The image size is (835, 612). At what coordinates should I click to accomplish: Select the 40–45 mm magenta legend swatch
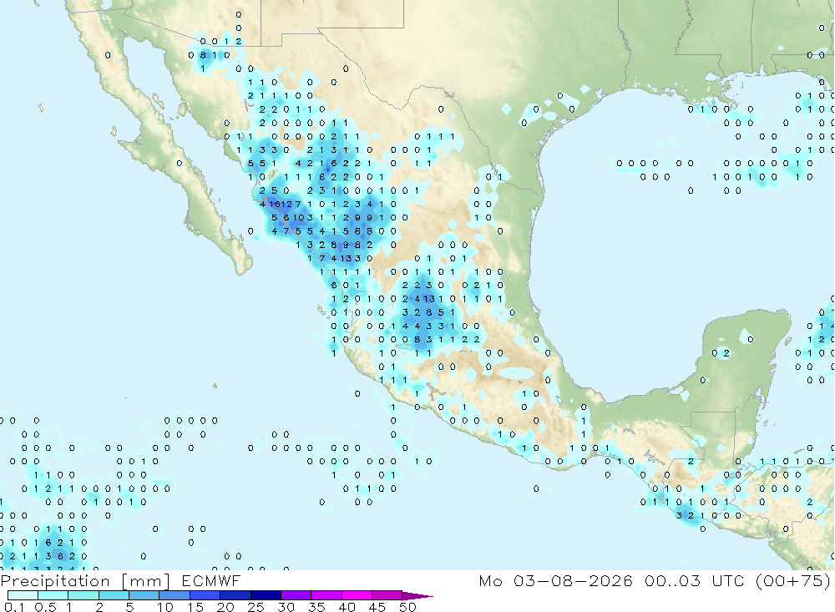[x=357, y=595]
